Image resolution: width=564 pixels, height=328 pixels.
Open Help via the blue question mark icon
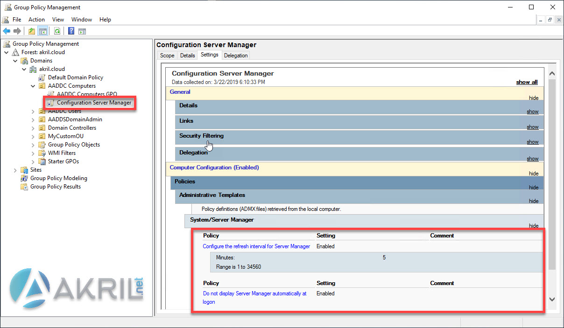(71, 31)
